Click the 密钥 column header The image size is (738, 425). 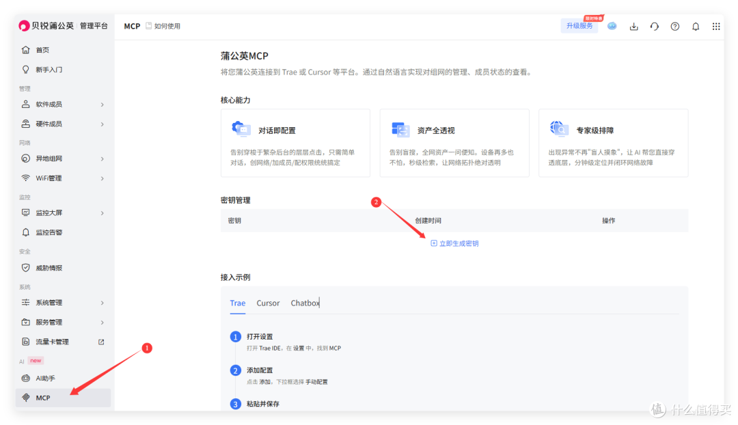pos(234,221)
